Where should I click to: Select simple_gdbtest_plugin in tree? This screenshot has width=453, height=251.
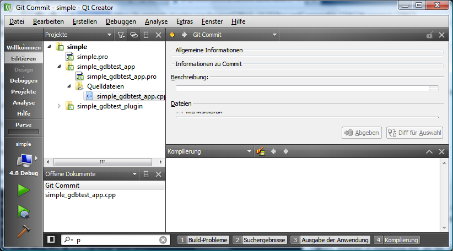click(110, 106)
